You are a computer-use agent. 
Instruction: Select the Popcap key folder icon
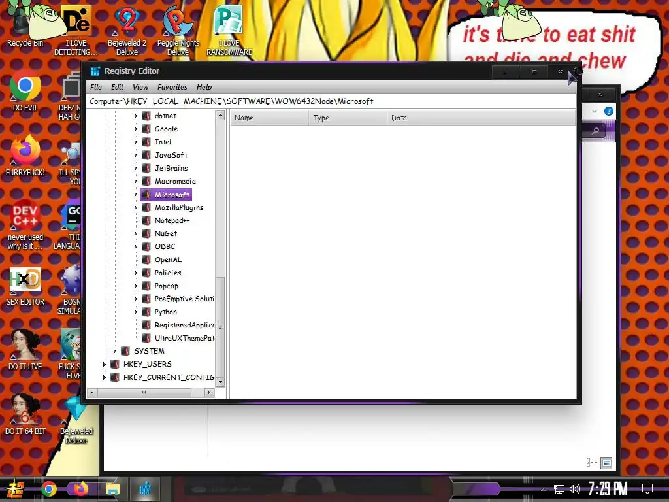[146, 286]
